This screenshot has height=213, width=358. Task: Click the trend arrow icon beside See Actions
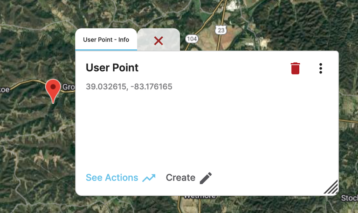point(149,178)
